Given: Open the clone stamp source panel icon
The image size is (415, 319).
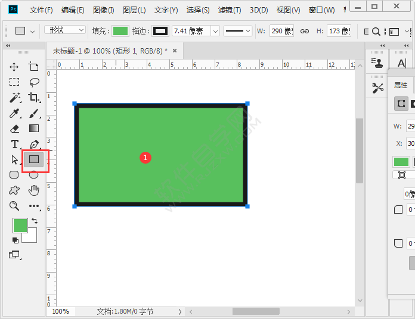Looking at the screenshot, I should coord(377,63).
